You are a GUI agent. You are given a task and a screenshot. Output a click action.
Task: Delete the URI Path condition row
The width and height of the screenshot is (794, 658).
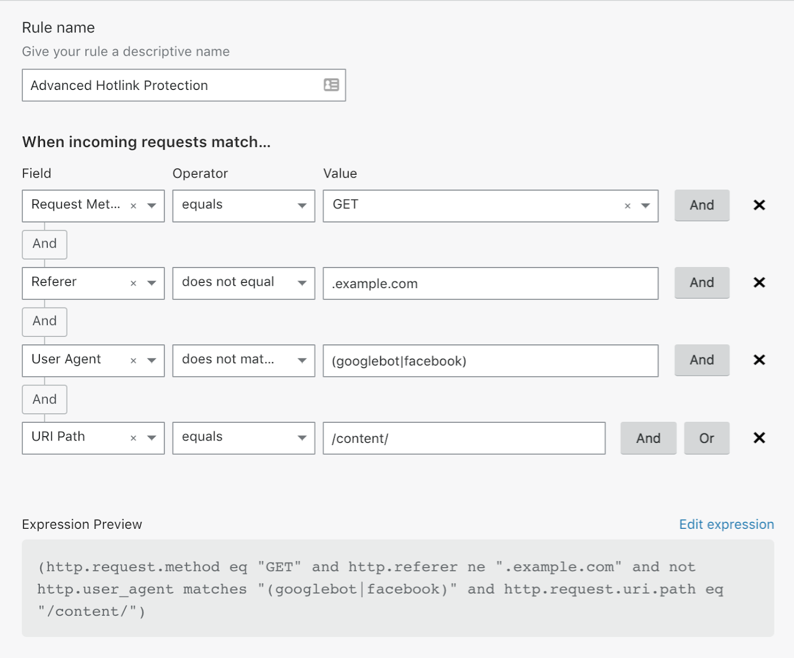759,438
